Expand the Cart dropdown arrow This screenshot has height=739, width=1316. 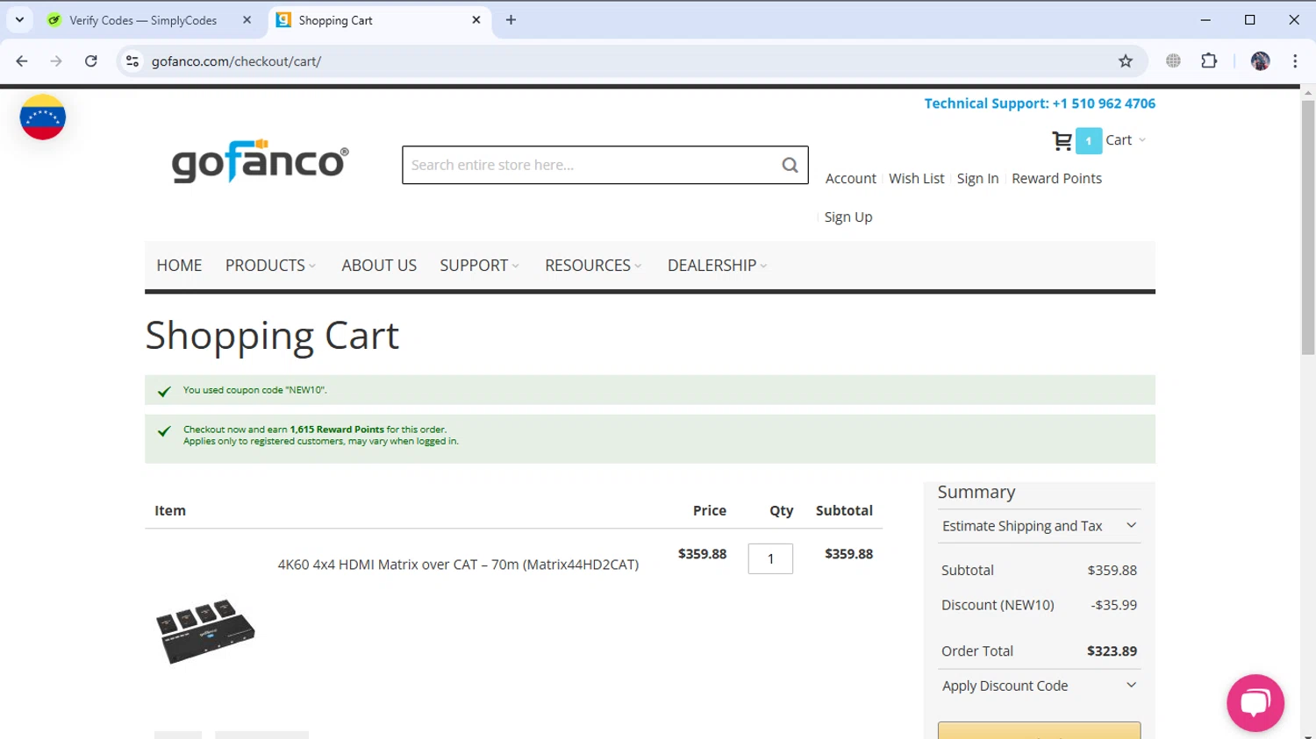point(1142,140)
